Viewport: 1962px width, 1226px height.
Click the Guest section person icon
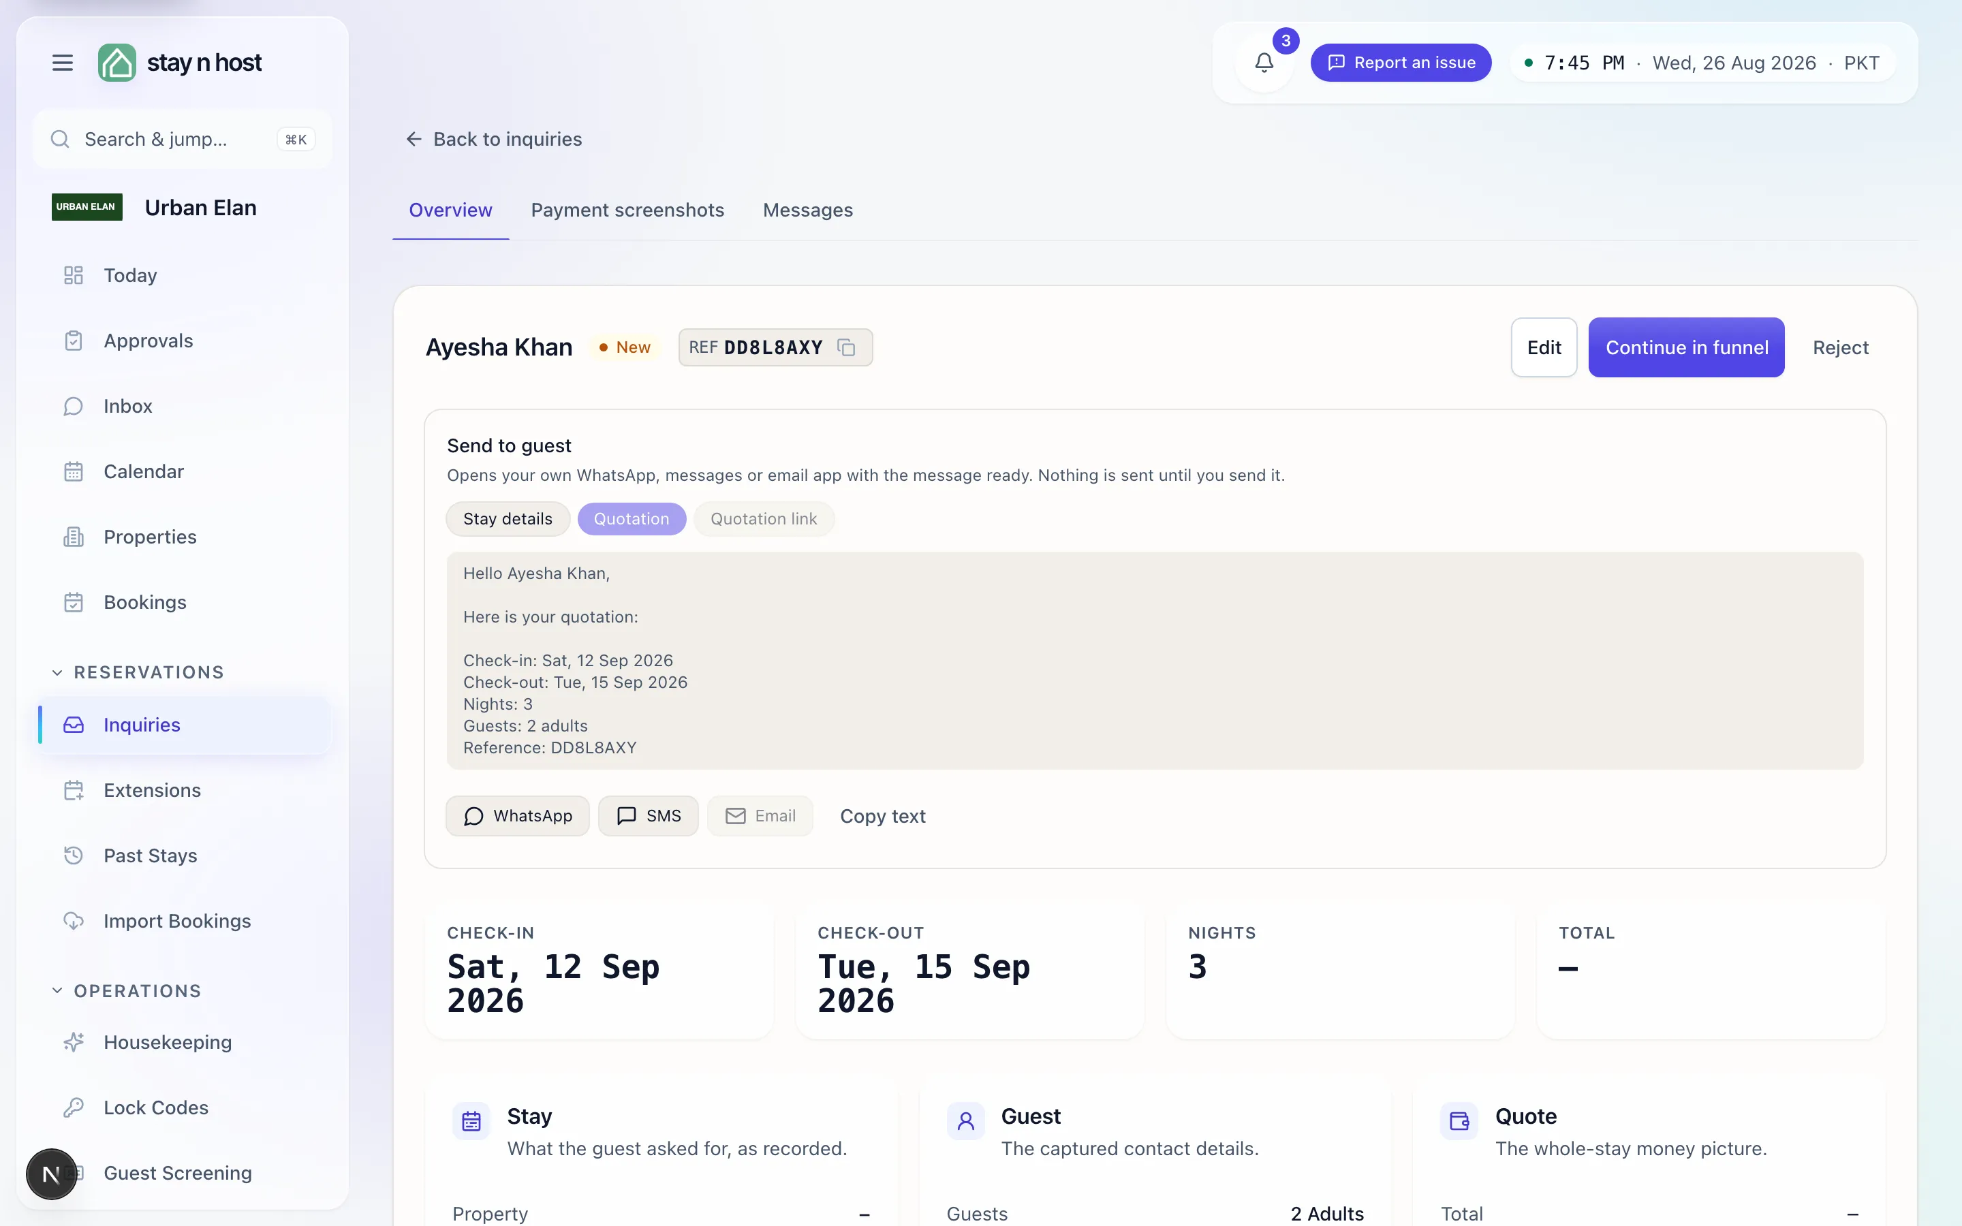965,1121
